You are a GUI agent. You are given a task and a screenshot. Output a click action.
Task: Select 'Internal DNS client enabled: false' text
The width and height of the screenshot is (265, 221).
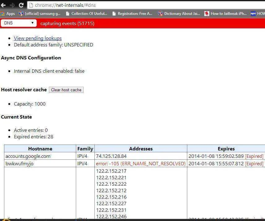[49, 71]
